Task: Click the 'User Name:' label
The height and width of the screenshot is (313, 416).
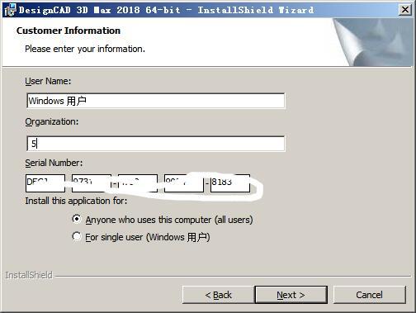Action: coord(48,81)
